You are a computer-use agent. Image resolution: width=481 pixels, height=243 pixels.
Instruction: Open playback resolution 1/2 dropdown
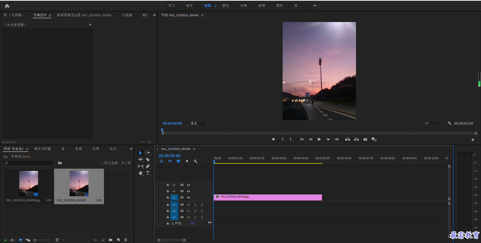pyautogui.click(x=434, y=123)
